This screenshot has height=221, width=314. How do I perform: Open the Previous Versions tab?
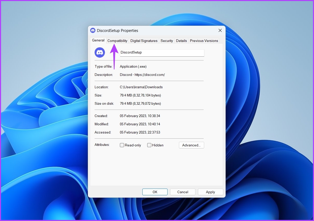(x=204, y=41)
